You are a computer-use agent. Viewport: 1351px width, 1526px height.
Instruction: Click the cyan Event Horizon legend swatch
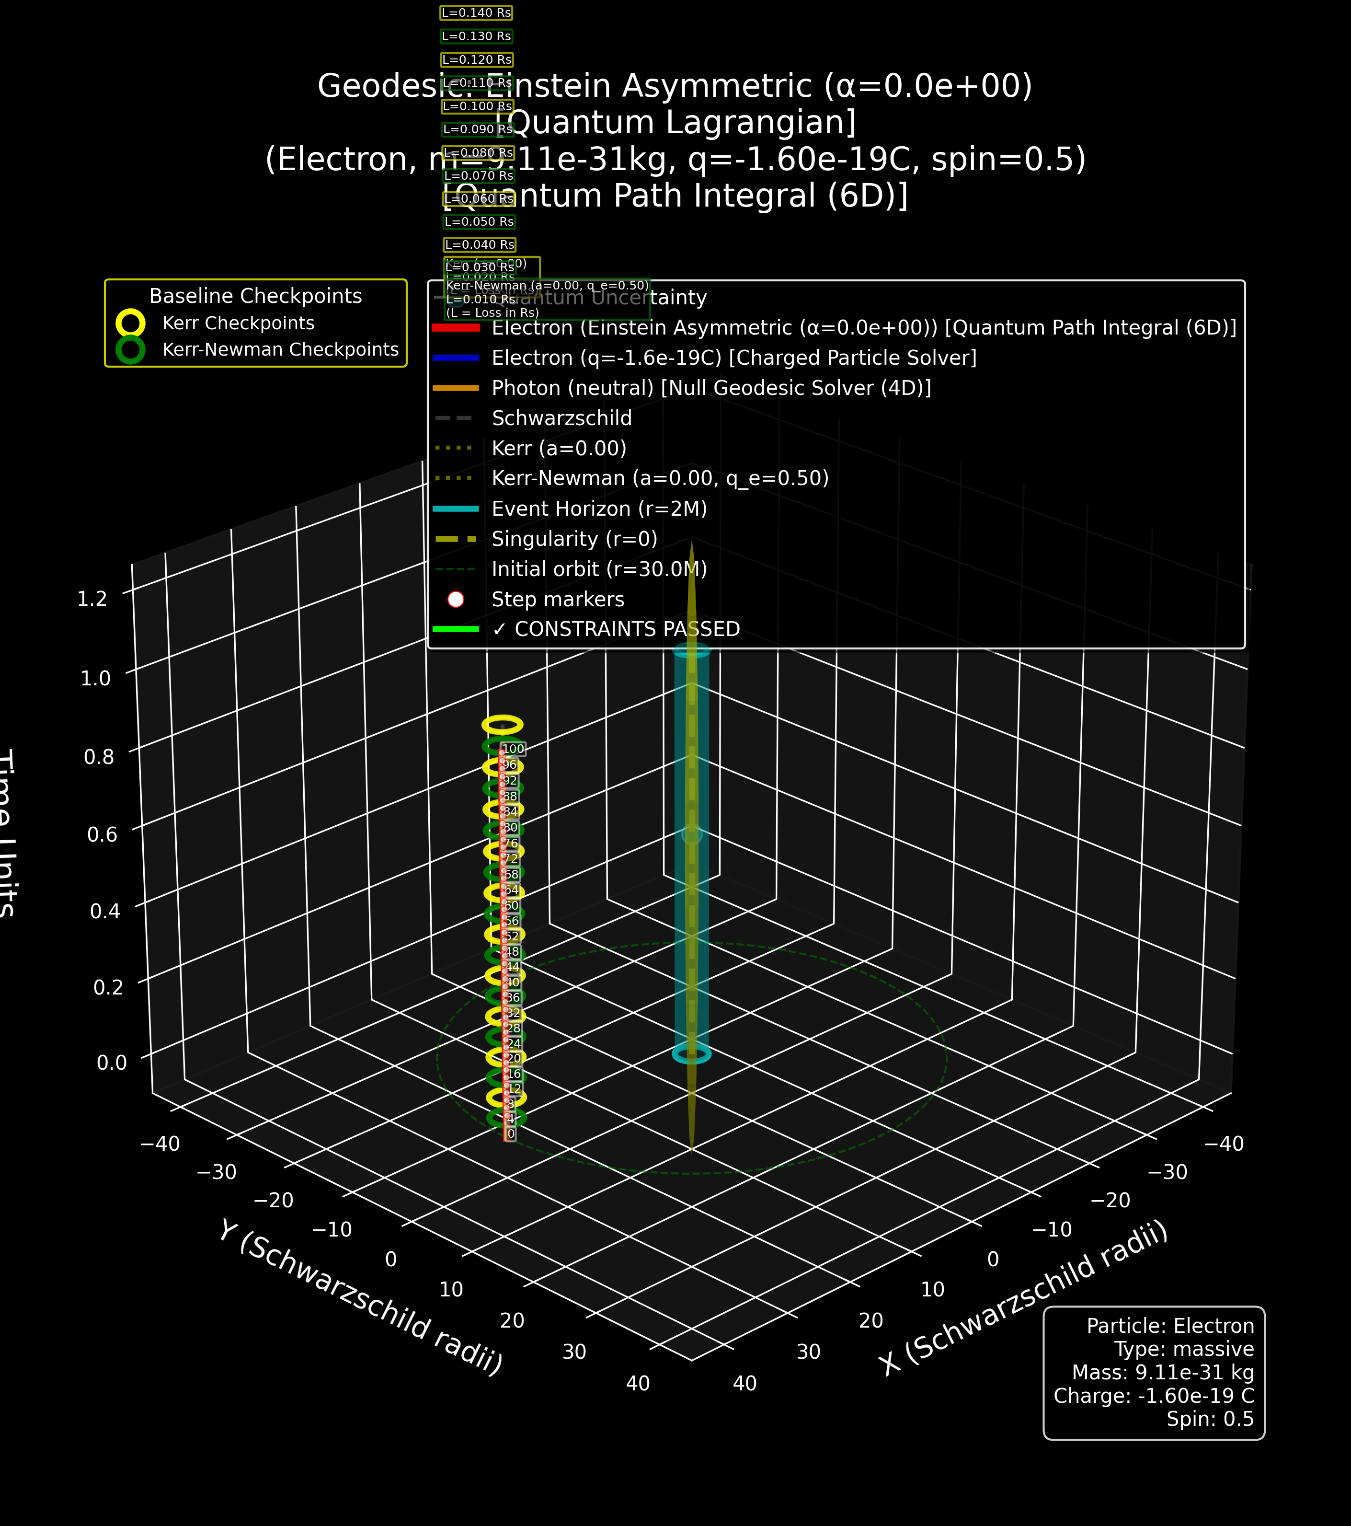coord(455,509)
